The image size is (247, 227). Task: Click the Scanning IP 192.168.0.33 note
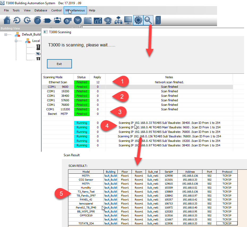point(169,123)
